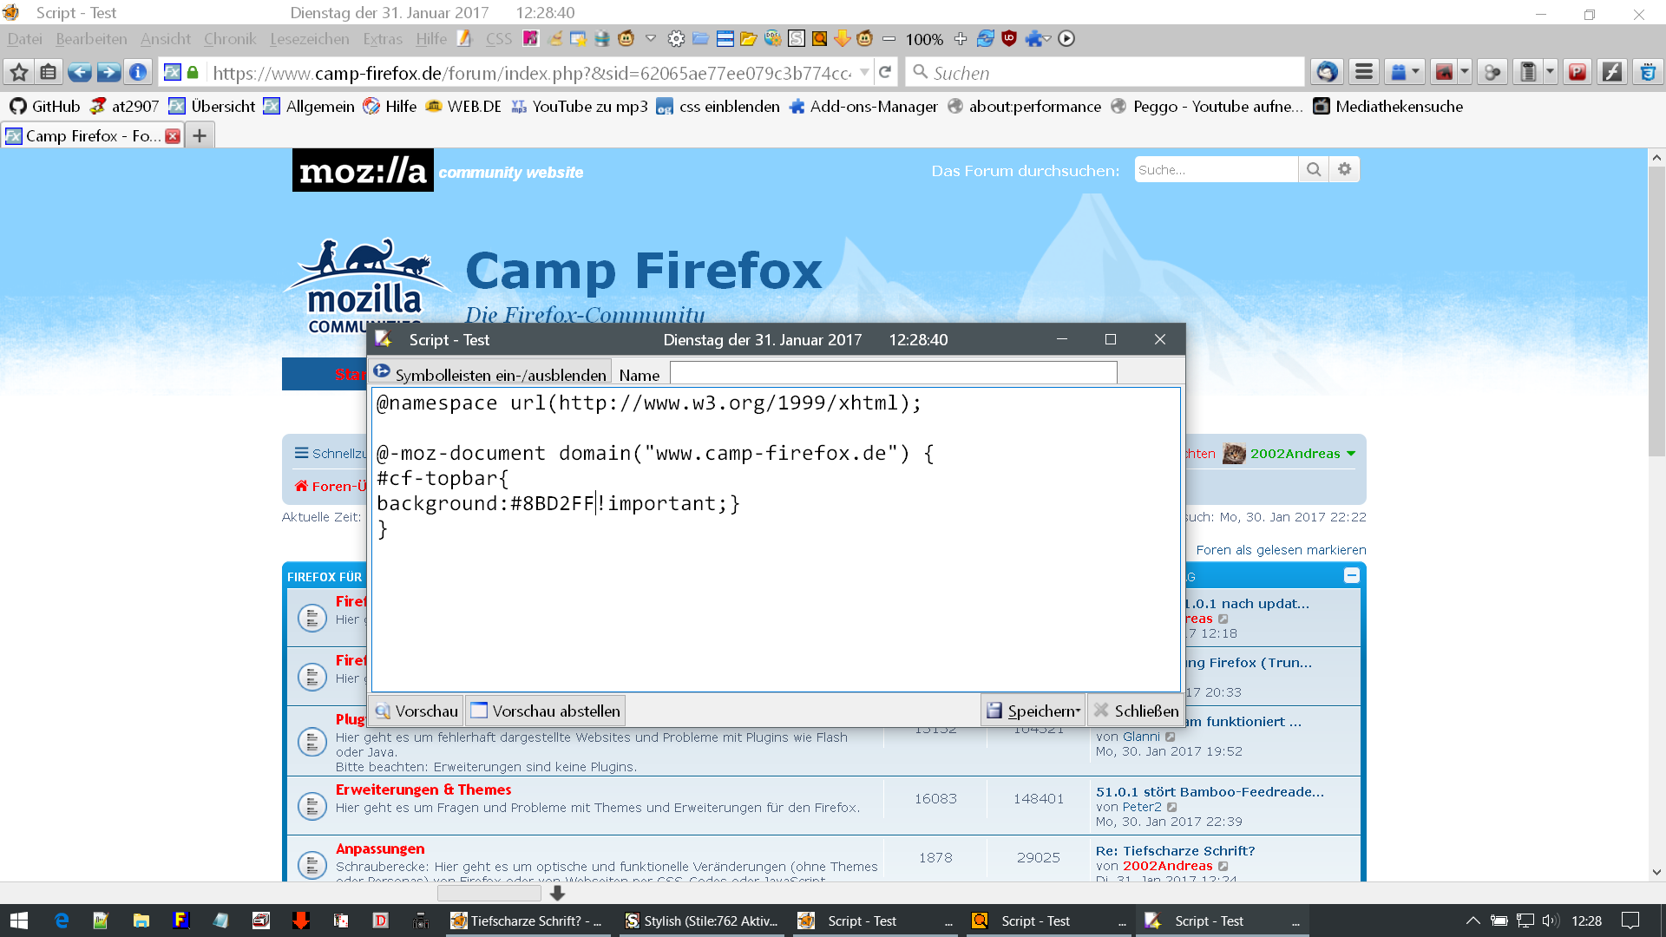The height and width of the screenshot is (937, 1666).
Task: Click the bookmark star icon
Action: coord(19,73)
